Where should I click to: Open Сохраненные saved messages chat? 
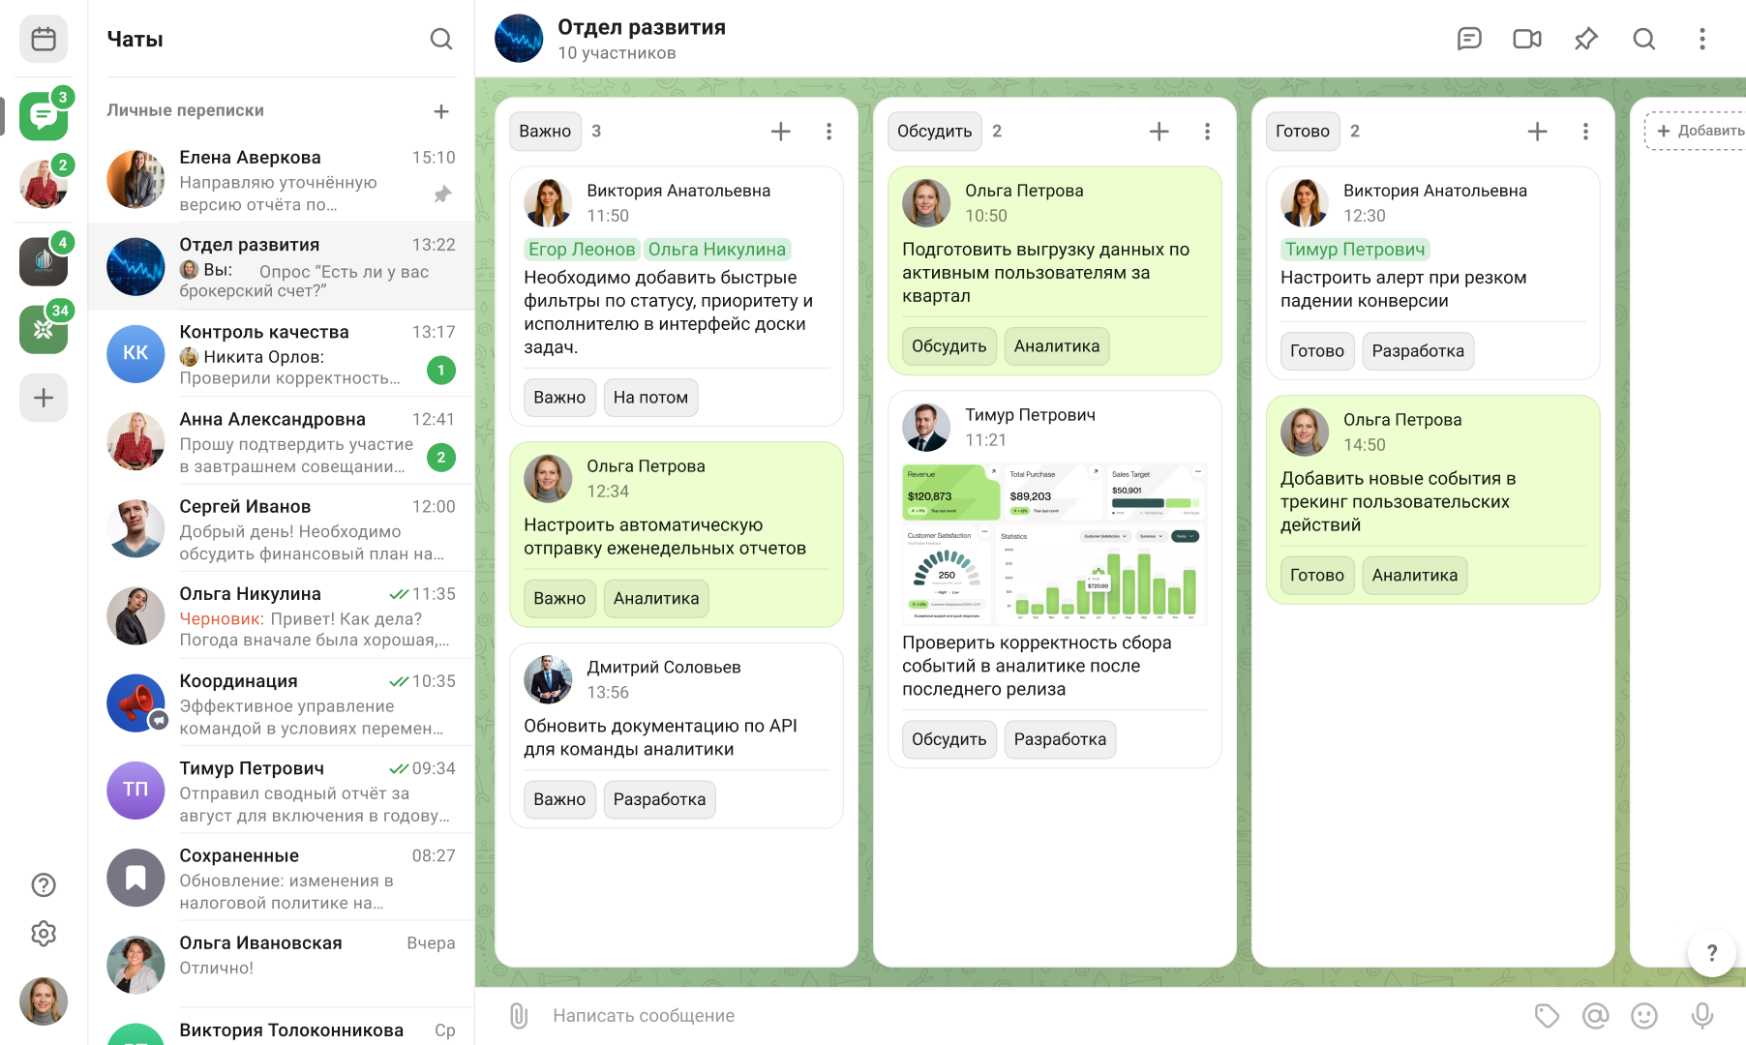coord(281,878)
